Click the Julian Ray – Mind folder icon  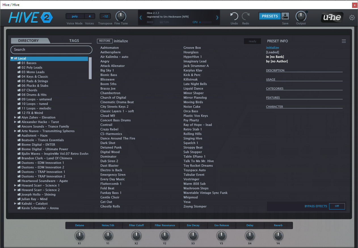click(19, 199)
